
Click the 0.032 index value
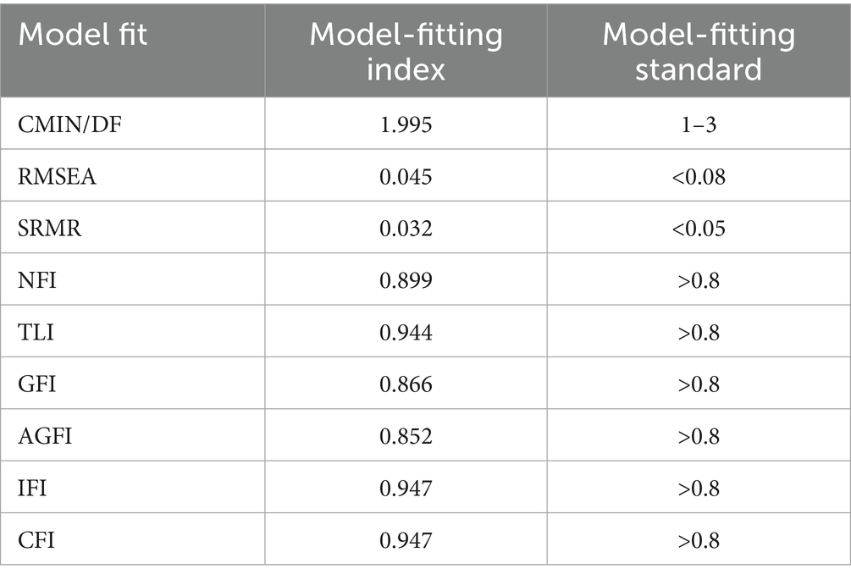coord(406,228)
